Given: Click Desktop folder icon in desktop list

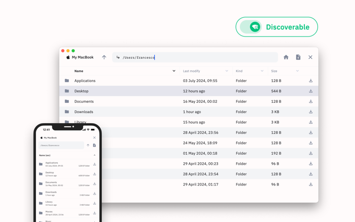Looking at the screenshot, I should point(67,91).
